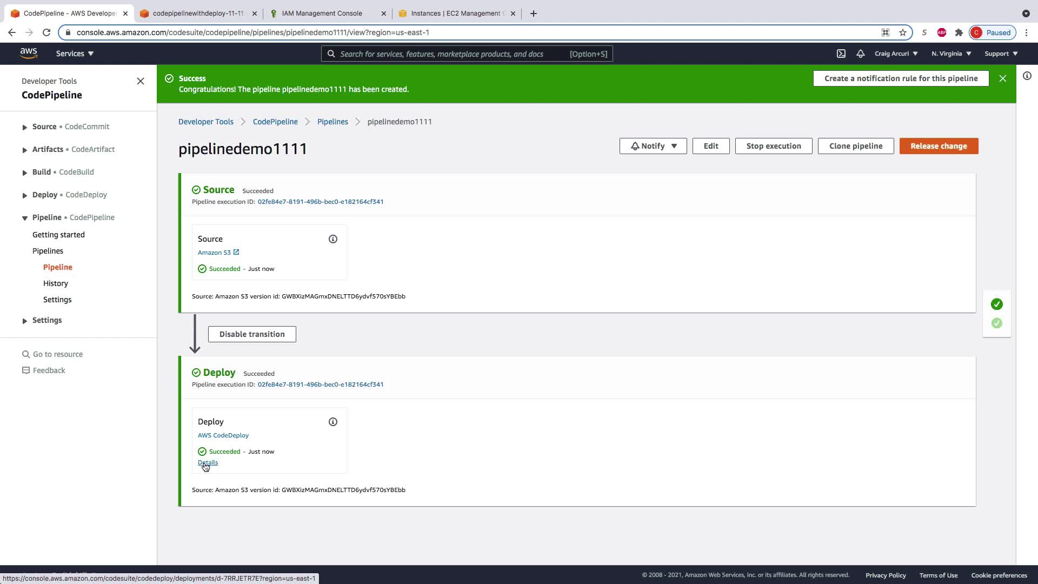The height and width of the screenshot is (584, 1038).
Task: Close the Developer Tools side navigation
Action: [x=141, y=81]
